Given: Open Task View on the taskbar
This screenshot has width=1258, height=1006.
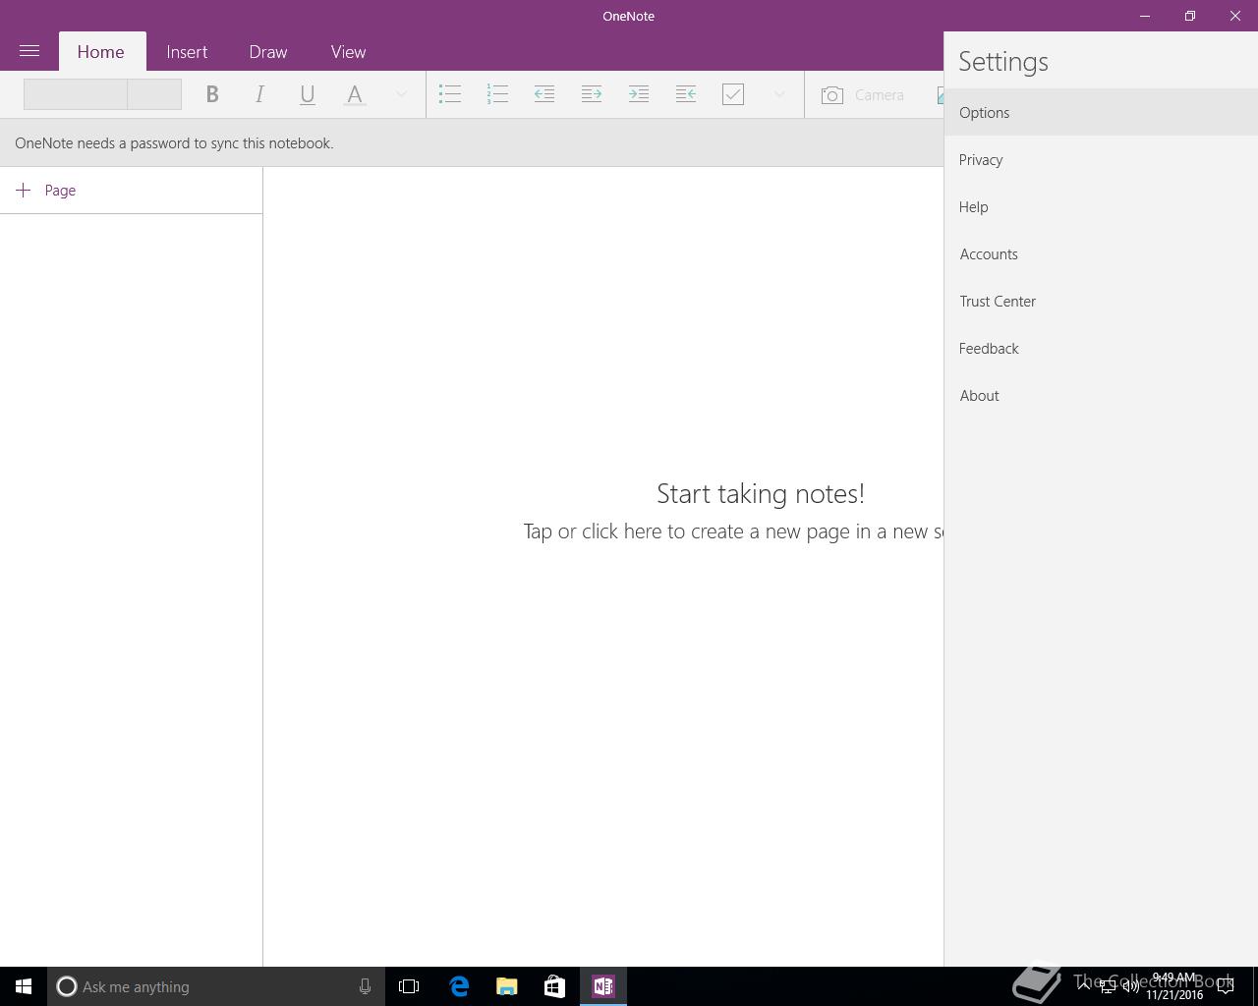Looking at the screenshot, I should coord(409,986).
